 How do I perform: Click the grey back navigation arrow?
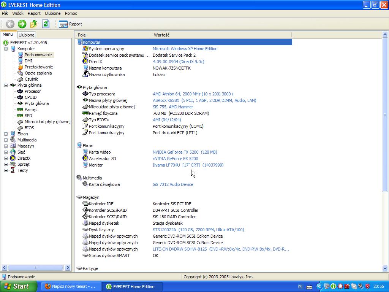[10, 24]
